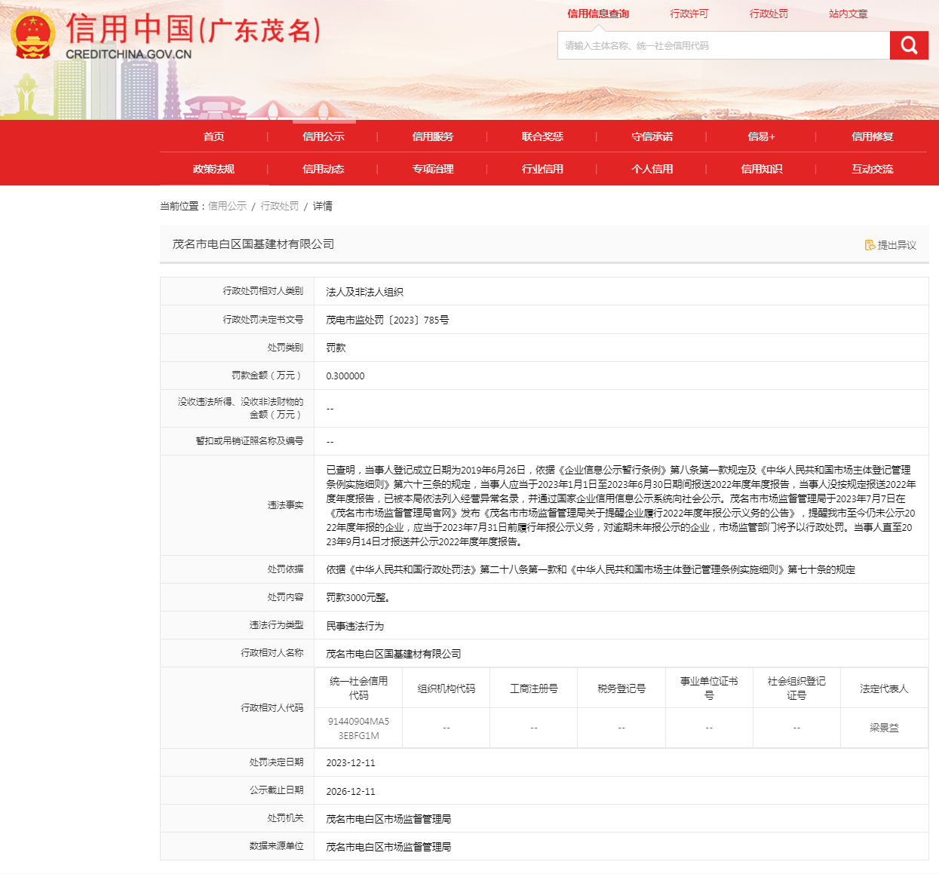Click the decision date 2023-12-11
Viewport: 939px width, 874px height.
pyautogui.click(x=351, y=763)
